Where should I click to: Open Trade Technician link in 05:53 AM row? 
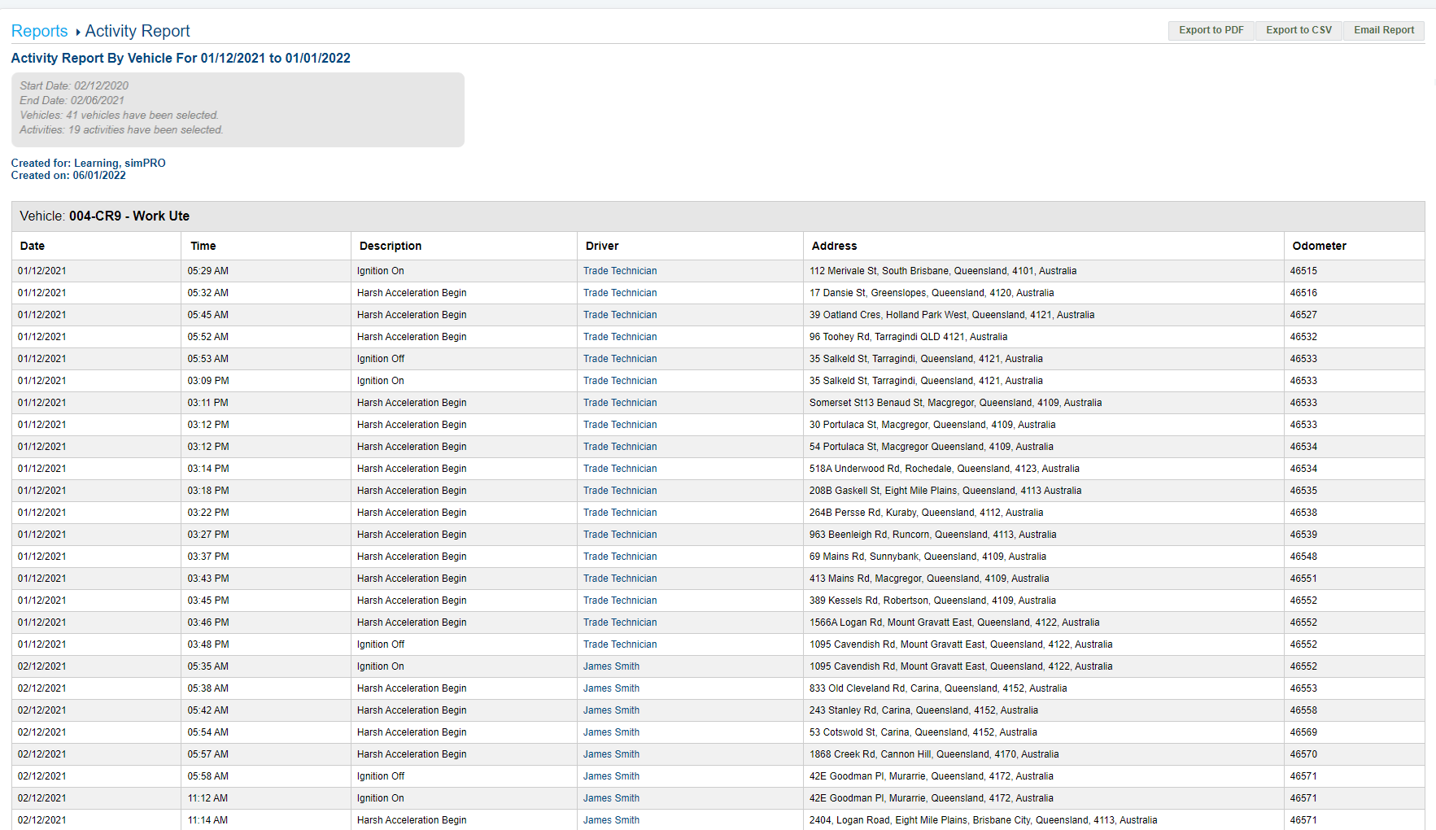(x=620, y=359)
